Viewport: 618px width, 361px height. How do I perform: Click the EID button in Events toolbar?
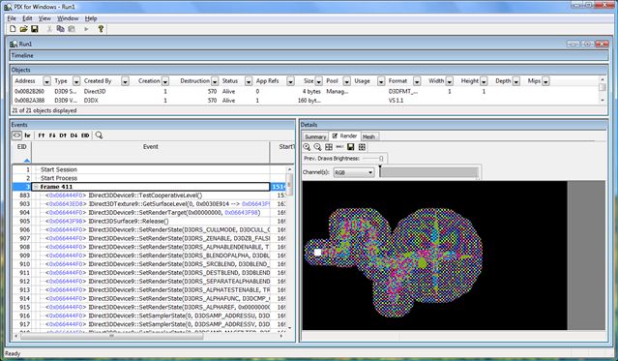85,135
